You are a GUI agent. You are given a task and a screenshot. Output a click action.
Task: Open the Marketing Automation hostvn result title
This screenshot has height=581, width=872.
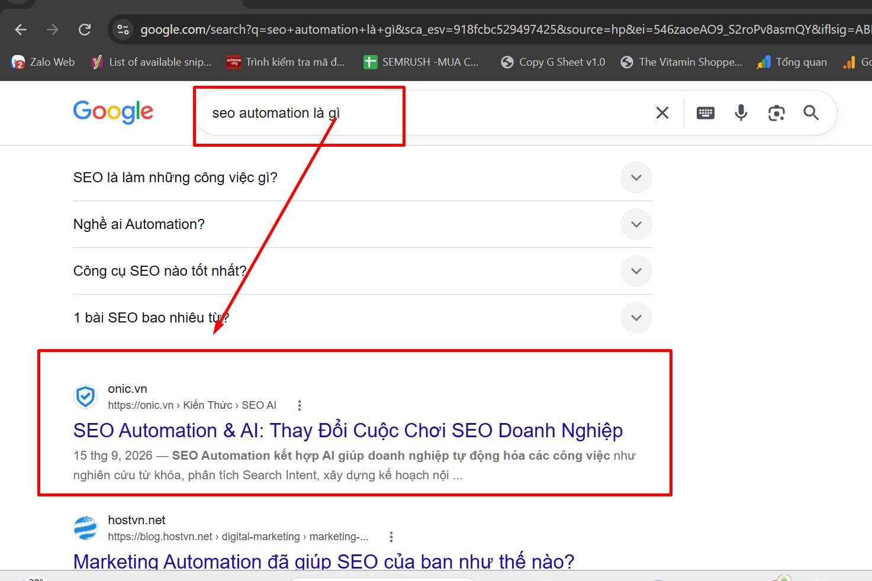pos(324,561)
